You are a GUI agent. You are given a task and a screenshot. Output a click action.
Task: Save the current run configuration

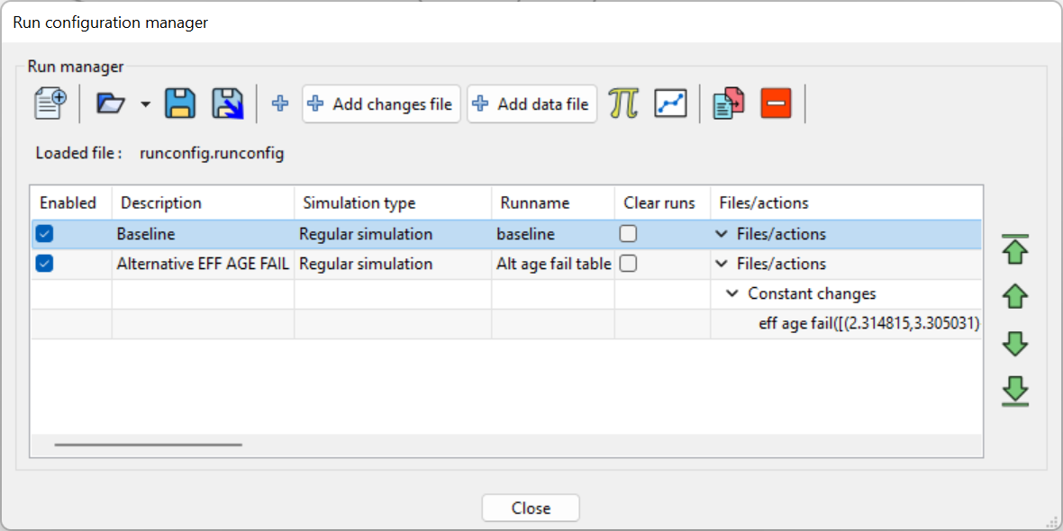179,103
